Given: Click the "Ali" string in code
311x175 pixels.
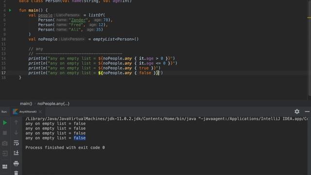Looking at the screenshot, I should [x=75, y=30].
